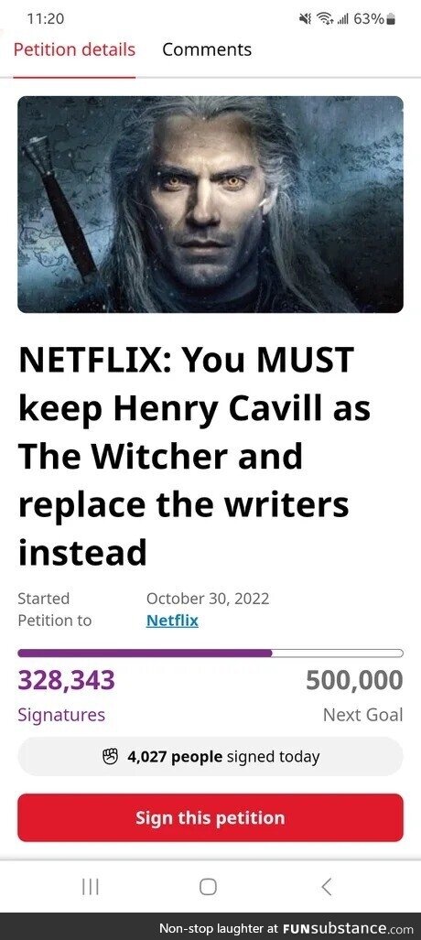Tap the muted sound status icon
The height and width of the screenshot is (940, 421).
(x=306, y=19)
